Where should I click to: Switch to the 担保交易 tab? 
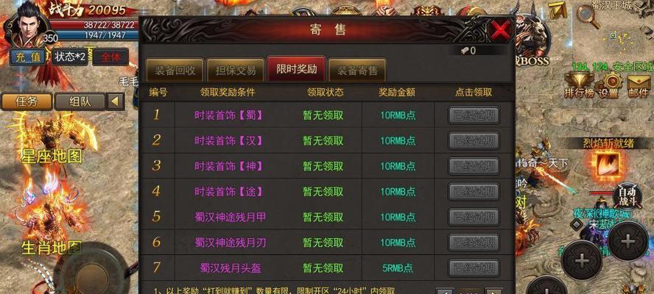236,71
